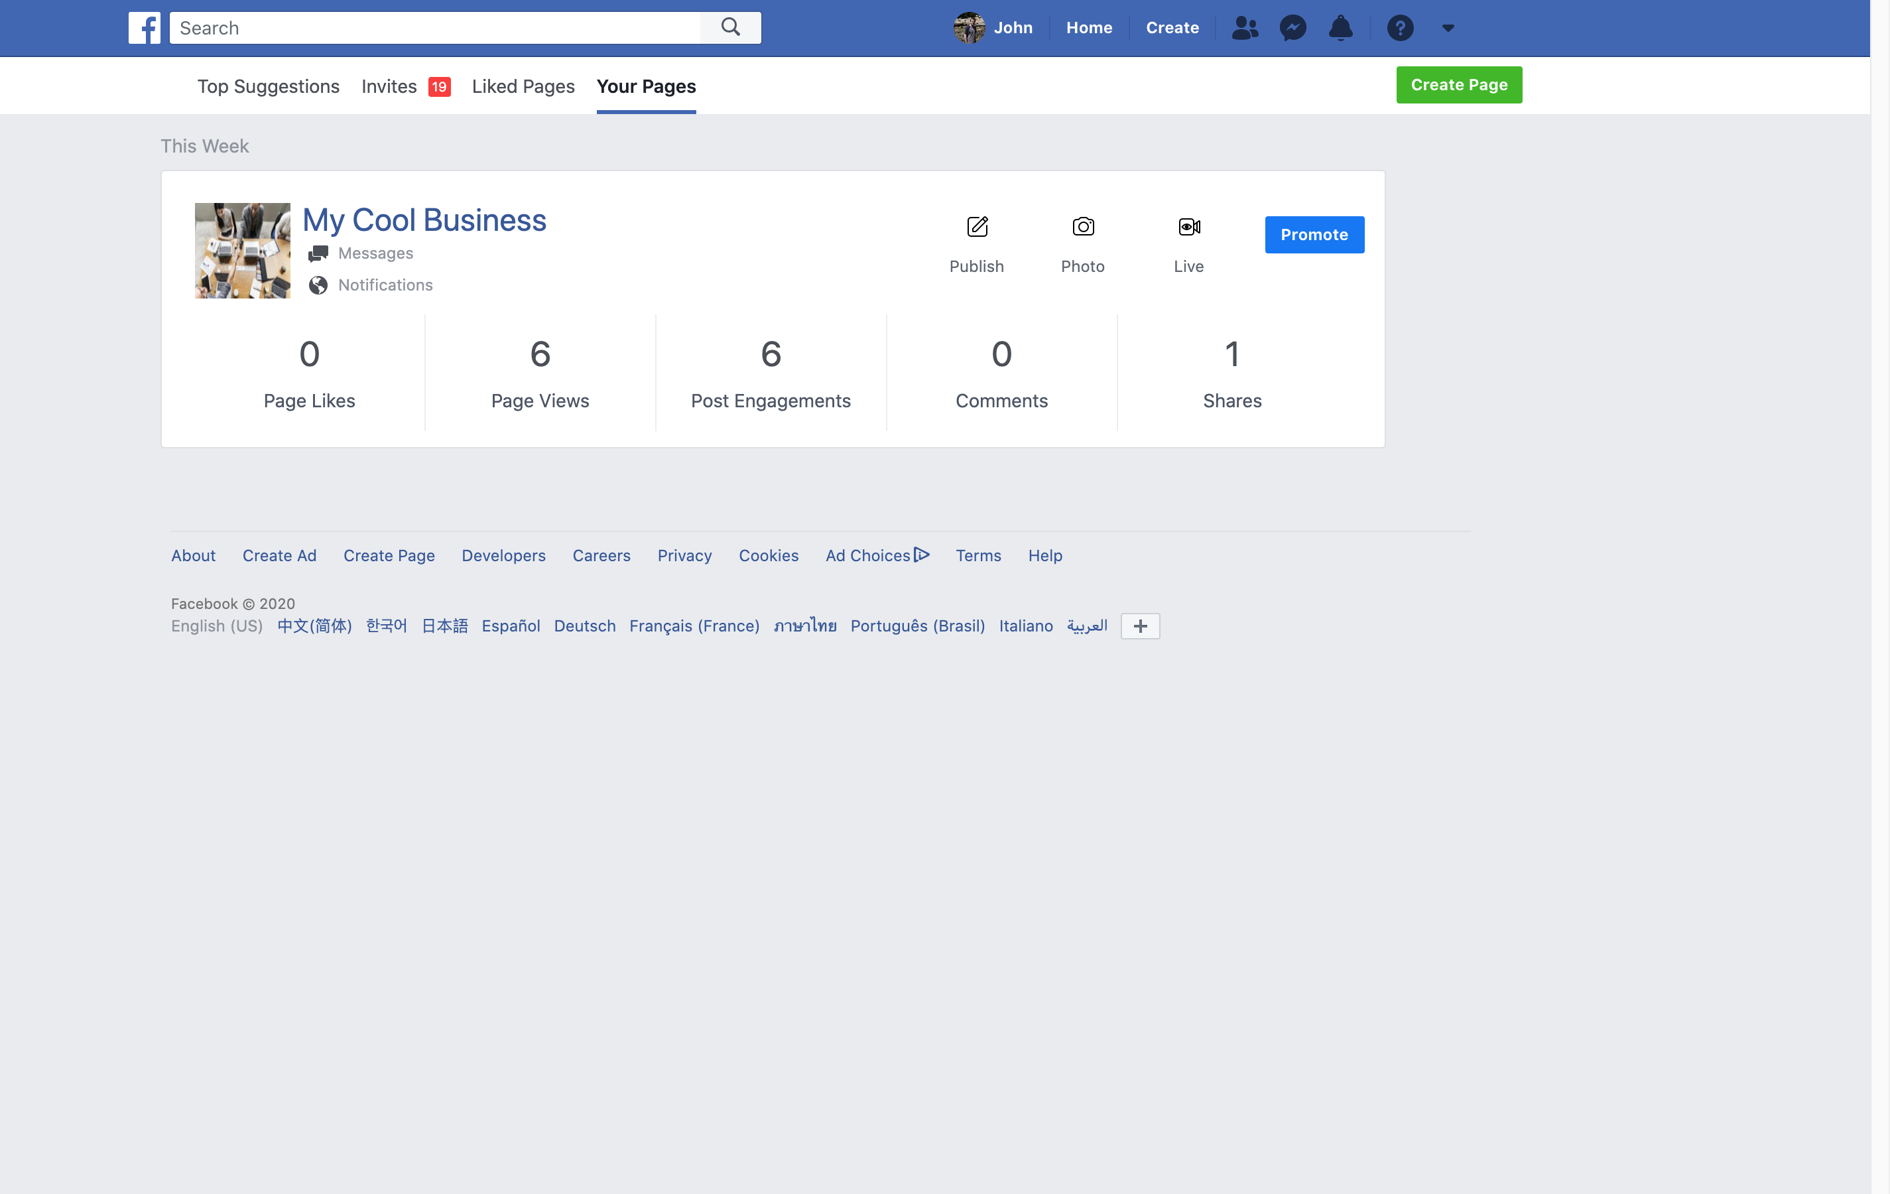Image resolution: width=1890 pixels, height=1194 pixels.
Task: Click the Notifications globe icon
Action: 318,285
